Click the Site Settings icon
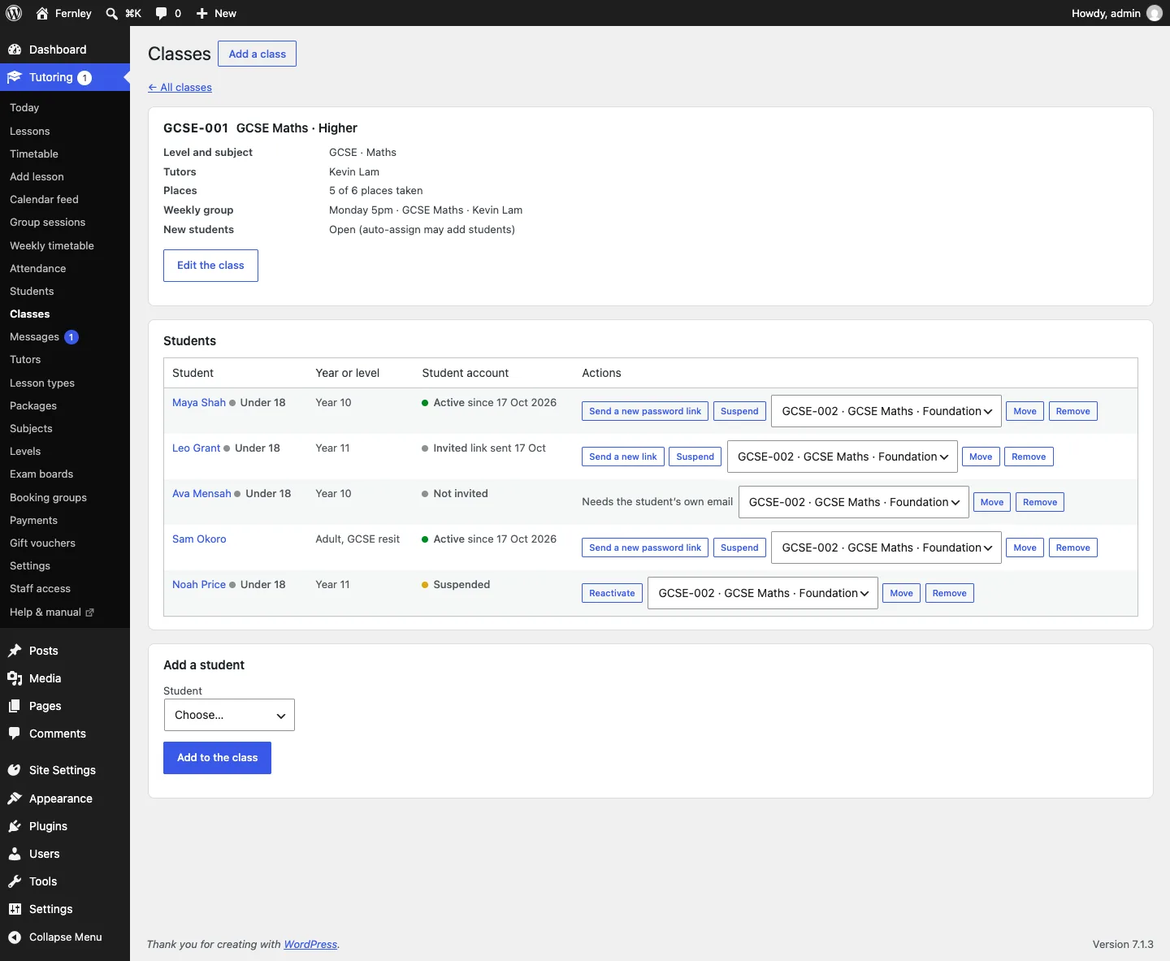 15,770
